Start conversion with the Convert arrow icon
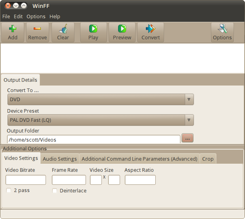 (x=150, y=29)
